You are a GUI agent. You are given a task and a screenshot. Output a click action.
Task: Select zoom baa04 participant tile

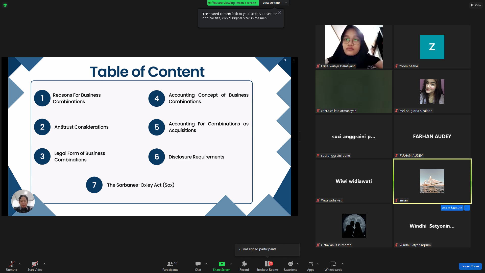coord(432,47)
